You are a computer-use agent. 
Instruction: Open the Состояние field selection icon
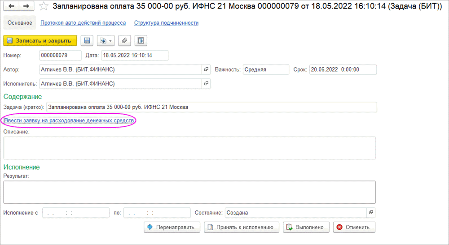tap(371, 213)
